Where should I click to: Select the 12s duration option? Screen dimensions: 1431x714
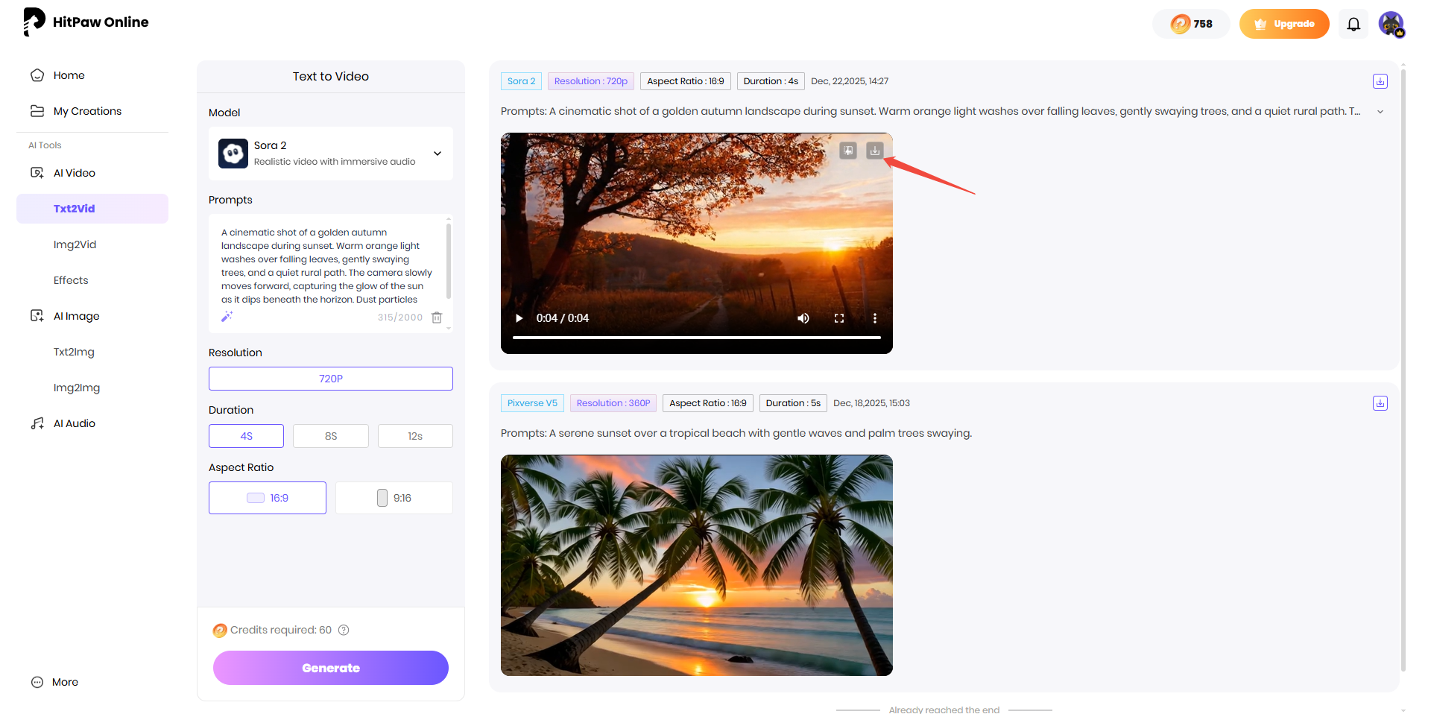click(415, 436)
